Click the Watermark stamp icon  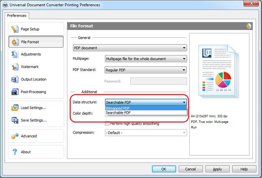pos(15,67)
